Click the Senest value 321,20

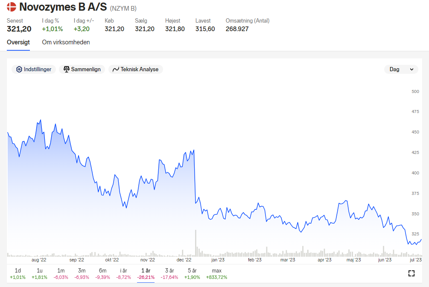pos(19,29)
